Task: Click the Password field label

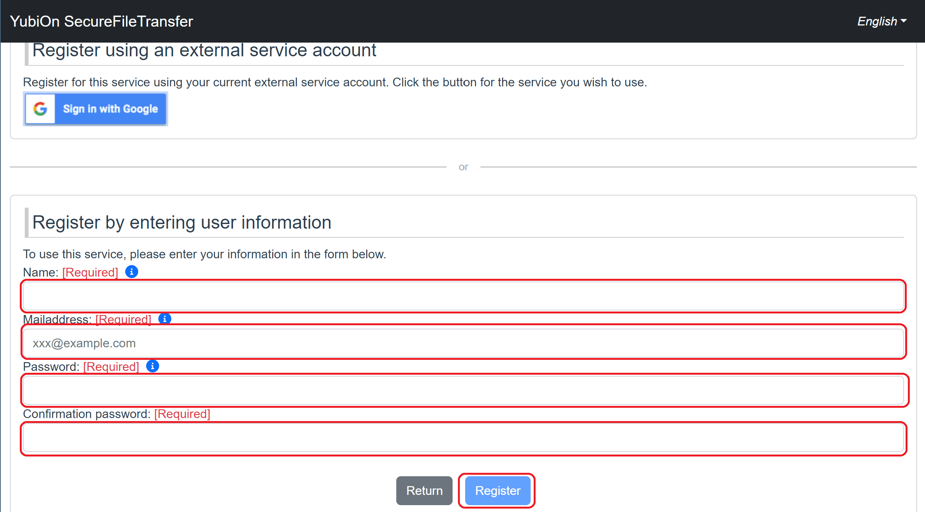Action: [51, 367]
